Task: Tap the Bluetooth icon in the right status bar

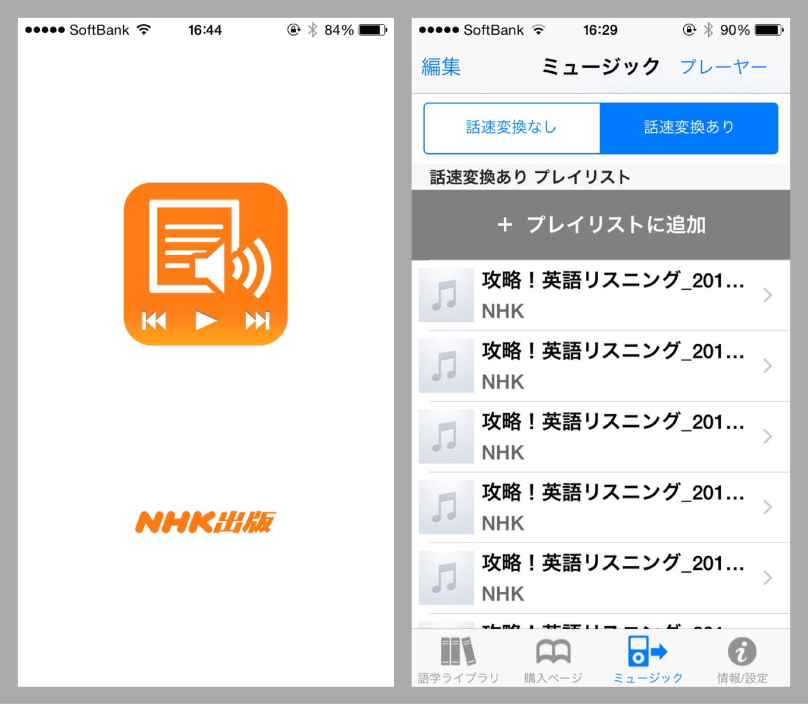Action: 708,30
